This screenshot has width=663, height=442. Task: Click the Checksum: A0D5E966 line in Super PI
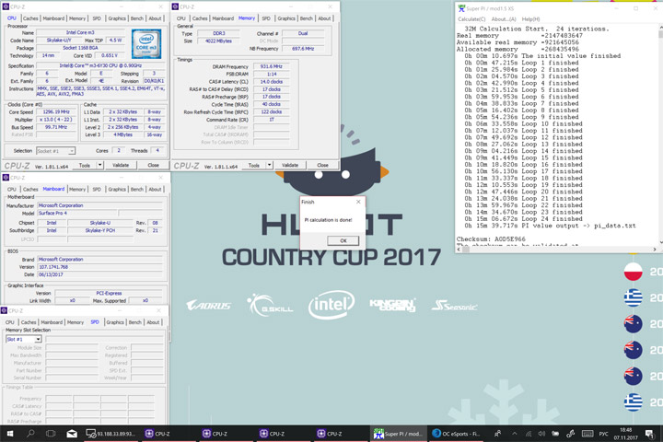[491, 239]
